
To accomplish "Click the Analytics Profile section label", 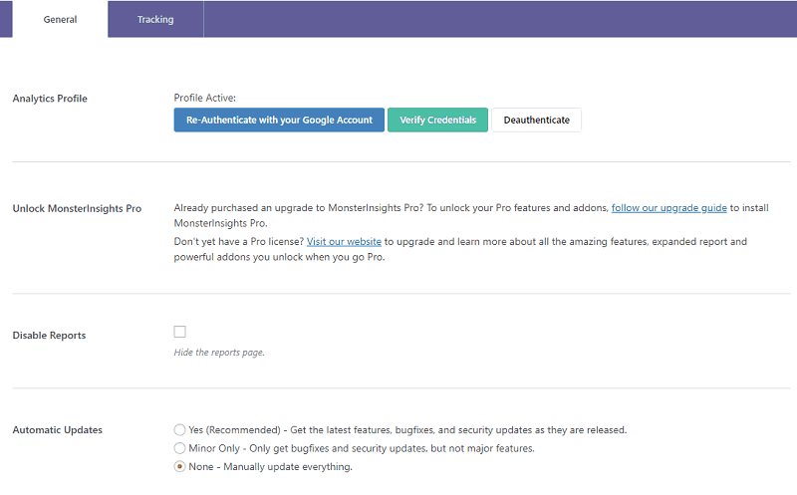I will [x=50, y=99].
